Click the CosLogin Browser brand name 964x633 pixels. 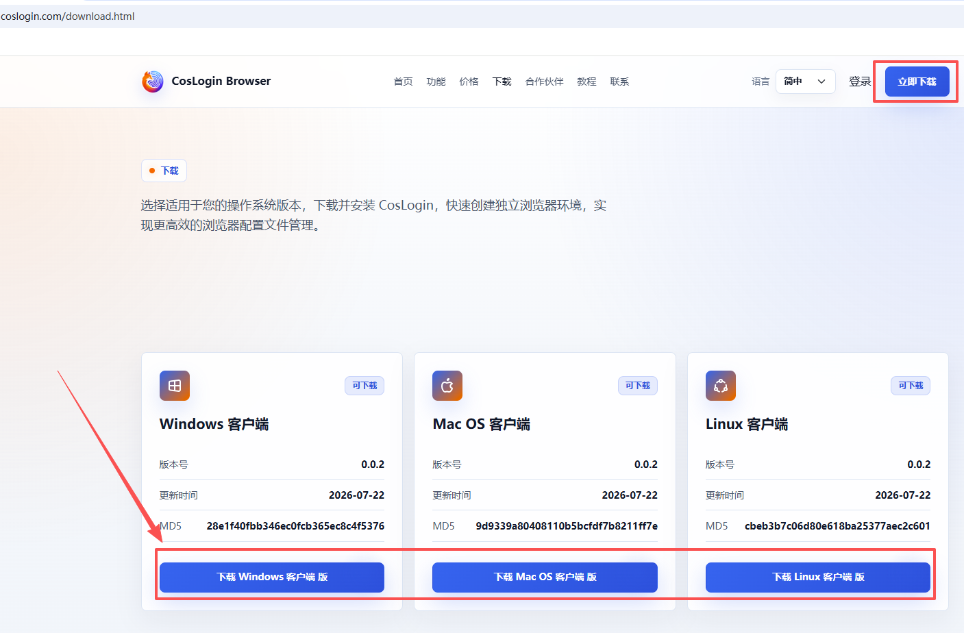pyautogui.click(x=221, y=81)
